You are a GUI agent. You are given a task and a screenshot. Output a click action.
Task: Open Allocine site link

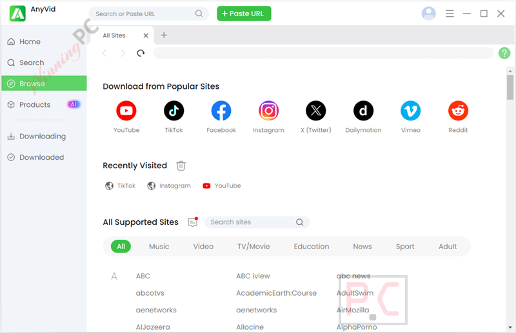coord(250,327)
